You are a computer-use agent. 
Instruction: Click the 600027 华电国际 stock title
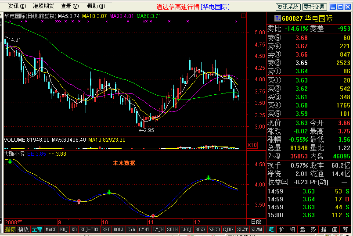pyautogui.click(x=307, y=18)
